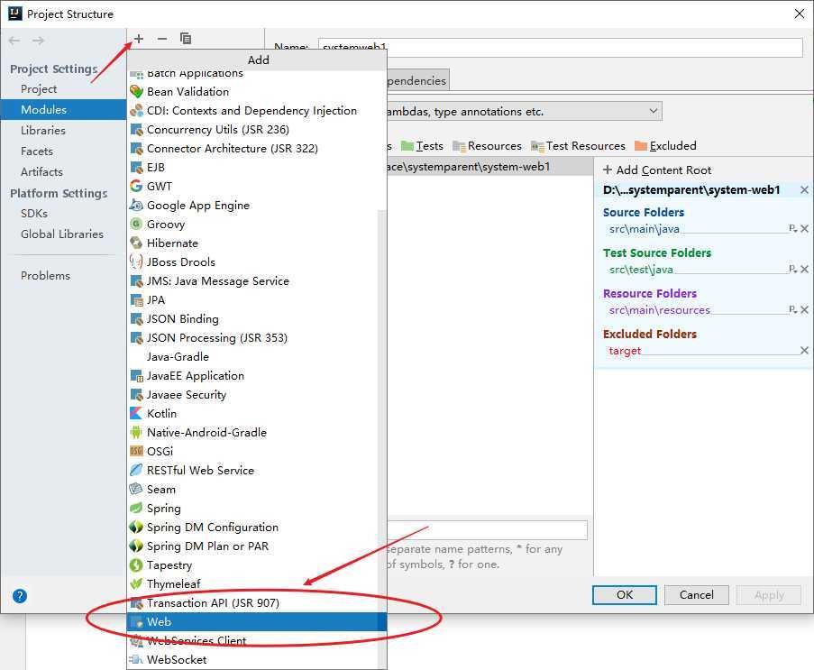Select the highlighted Web entry
The image size is (814, 670).
pos(256,621)
